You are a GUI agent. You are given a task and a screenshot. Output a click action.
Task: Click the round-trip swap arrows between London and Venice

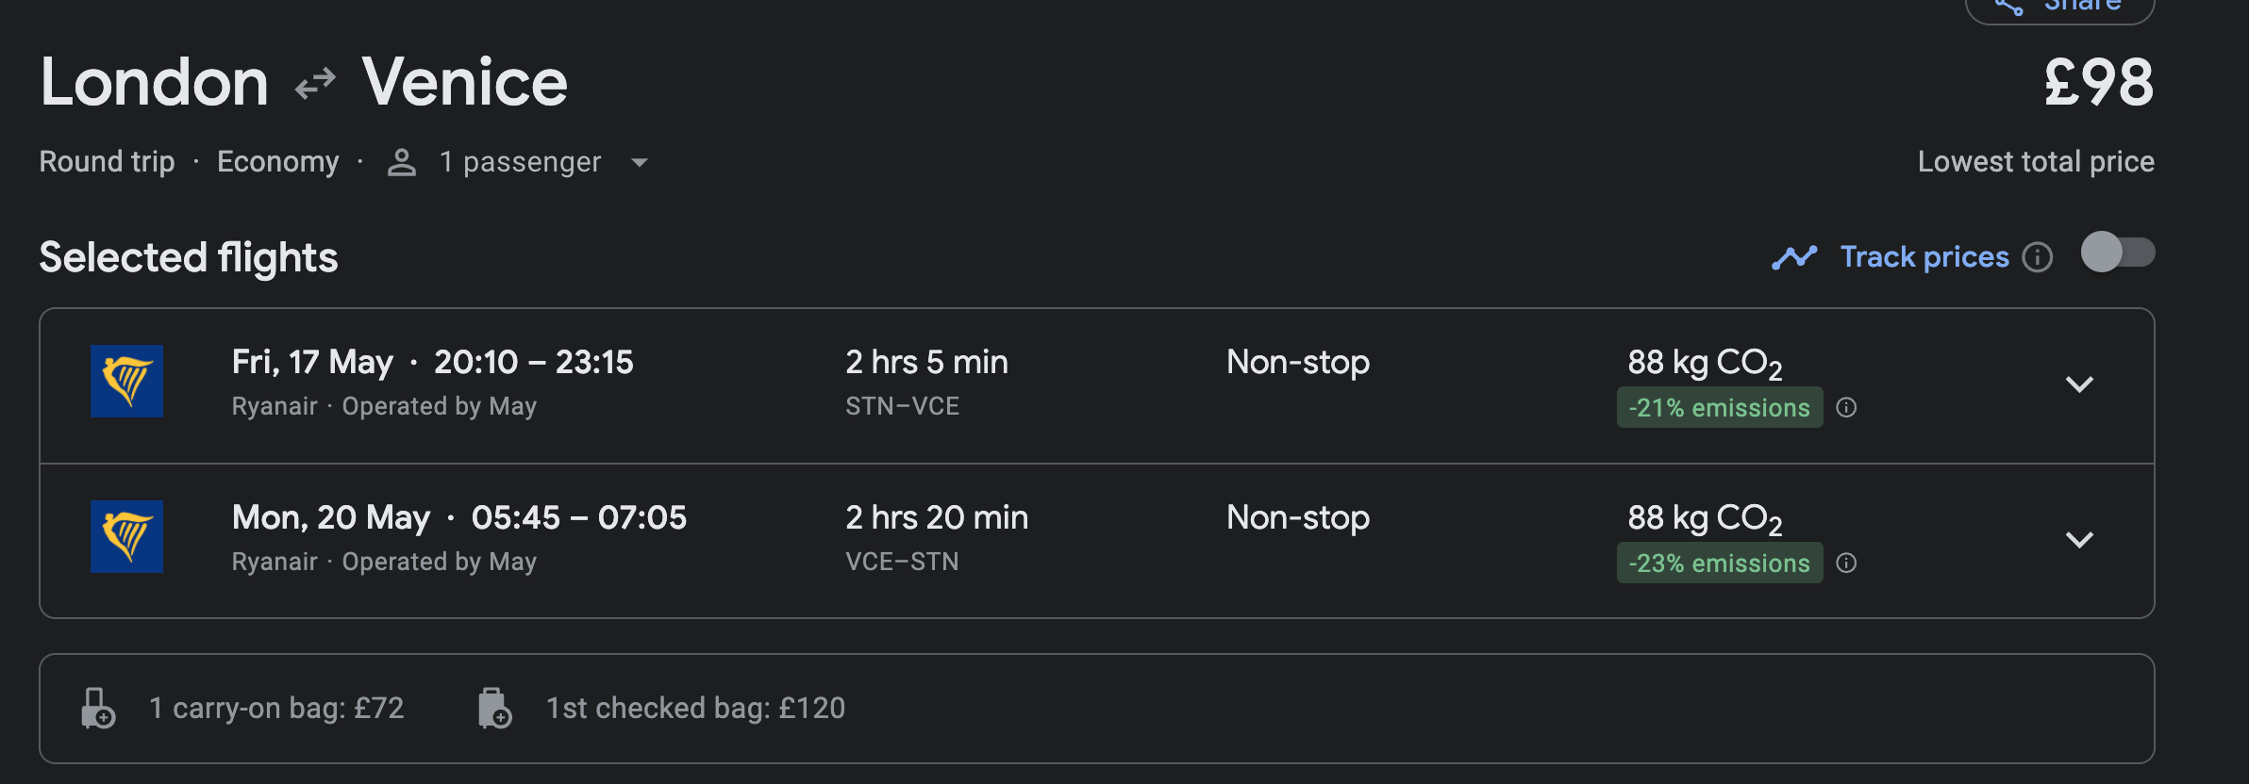[x=315, y=83]
